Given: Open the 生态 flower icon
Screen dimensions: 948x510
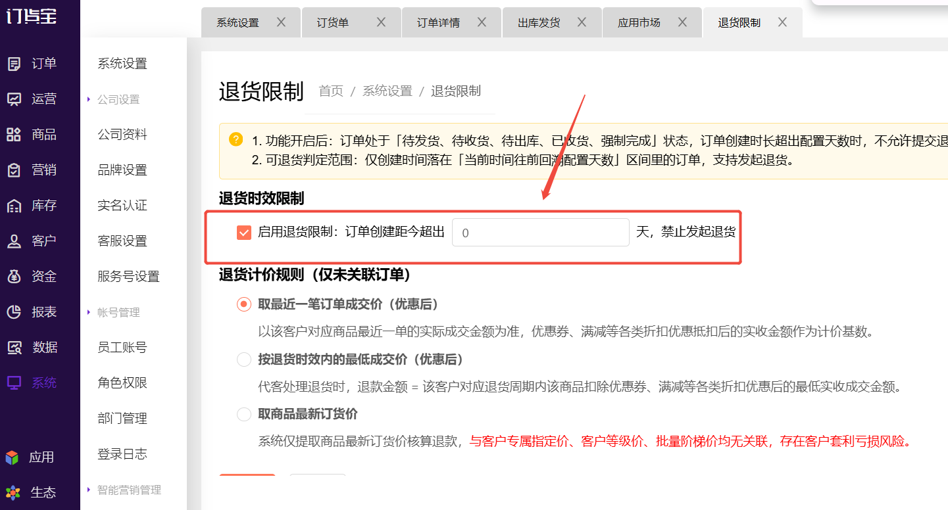Looking at the screenshot, I should [x=12, y=492].
